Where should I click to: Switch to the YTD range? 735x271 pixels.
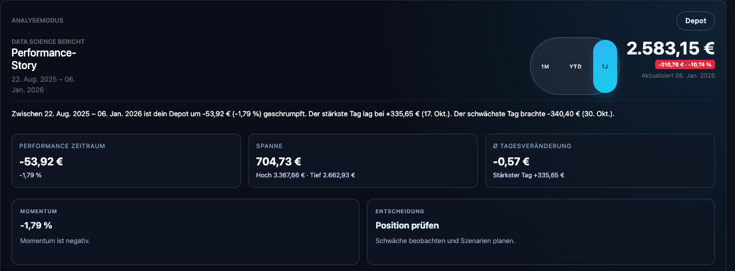[575, 66]
